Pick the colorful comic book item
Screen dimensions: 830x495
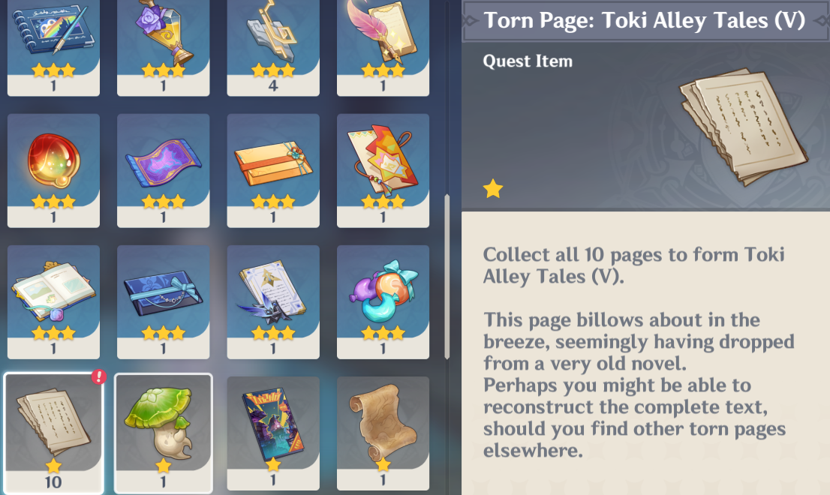(273, 433)
